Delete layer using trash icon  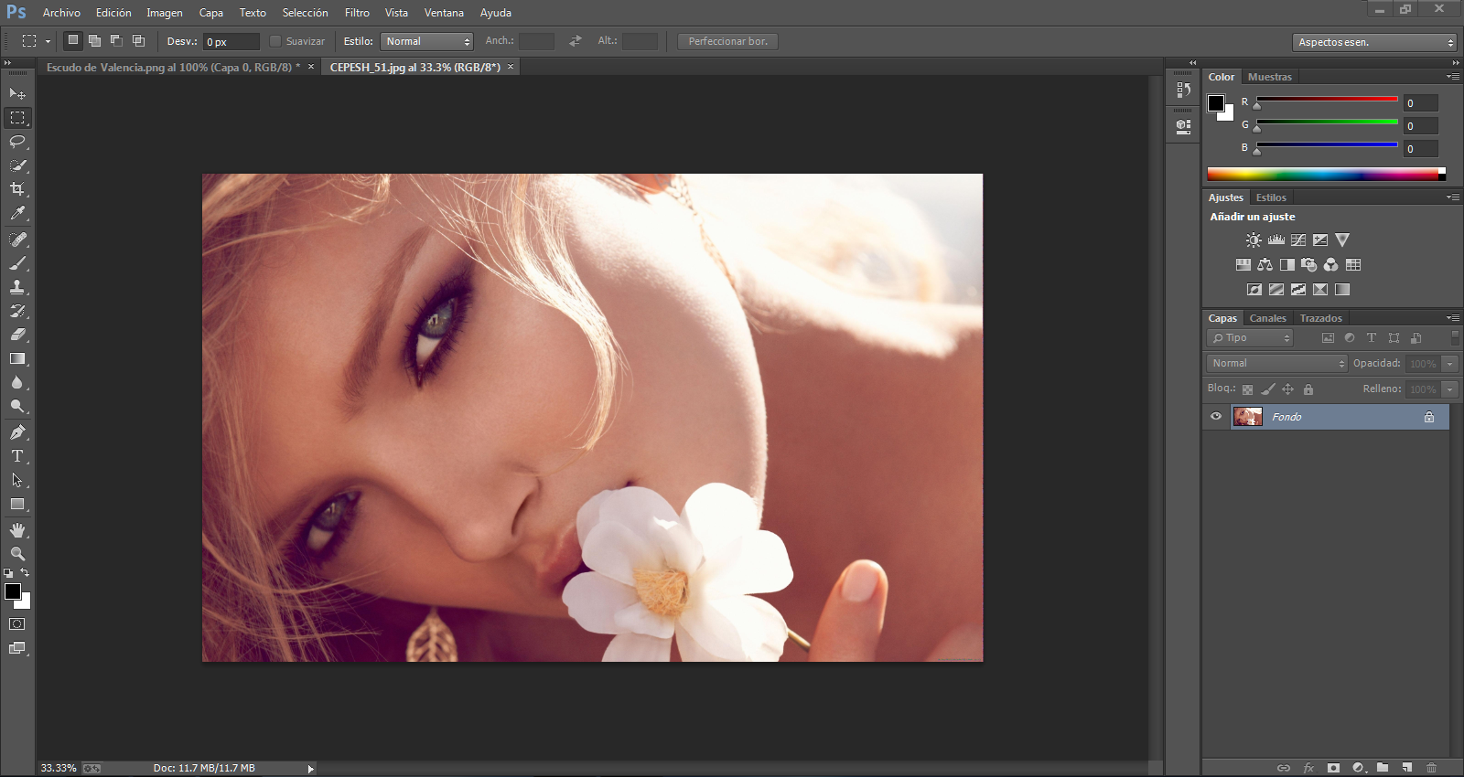tap(1432, 768)
